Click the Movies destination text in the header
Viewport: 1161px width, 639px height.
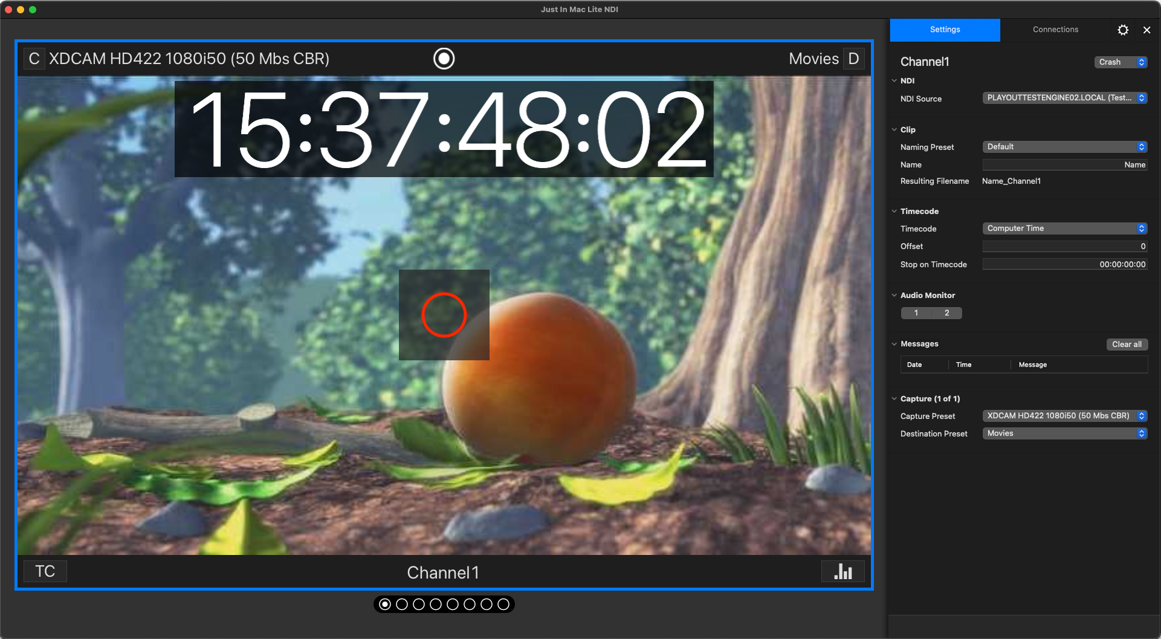(x=813, y=59)
